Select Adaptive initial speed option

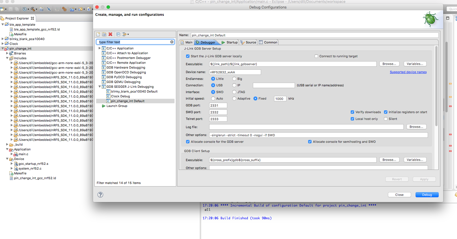pos(234,98)
